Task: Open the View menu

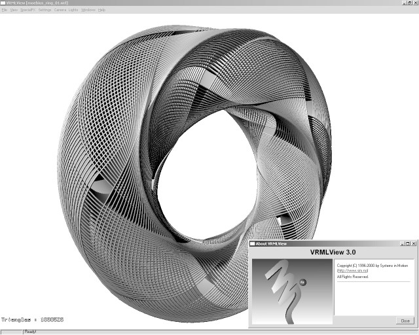Action: click(14, 10)
